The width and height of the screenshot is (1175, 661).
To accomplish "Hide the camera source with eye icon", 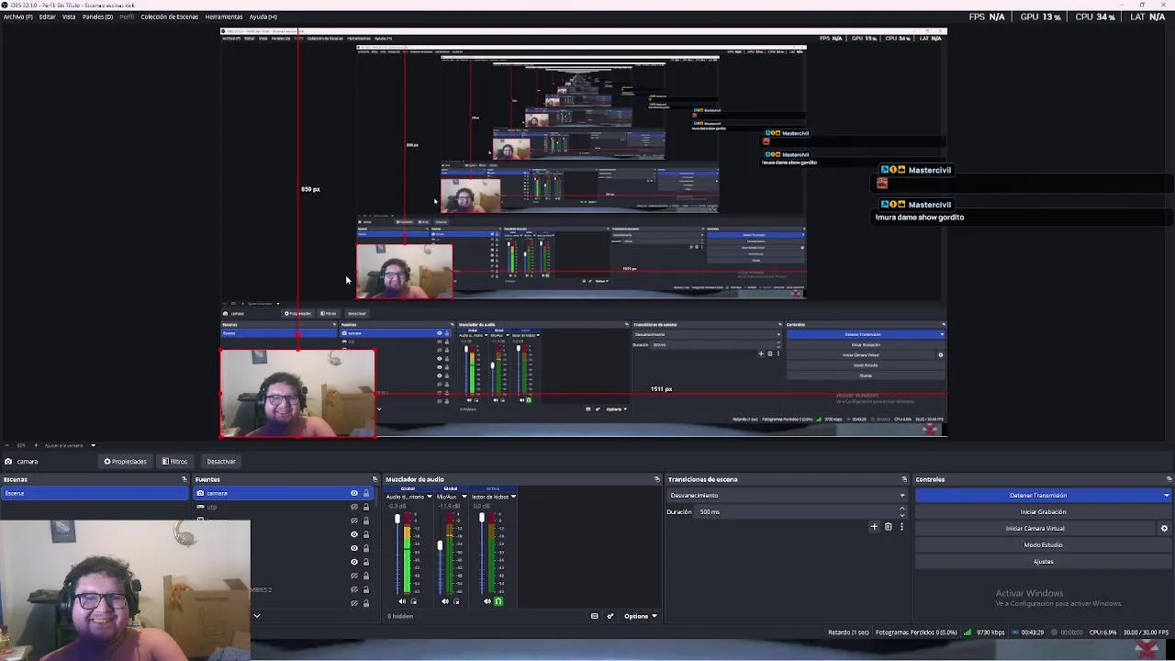I will click(x=354, y=494).
